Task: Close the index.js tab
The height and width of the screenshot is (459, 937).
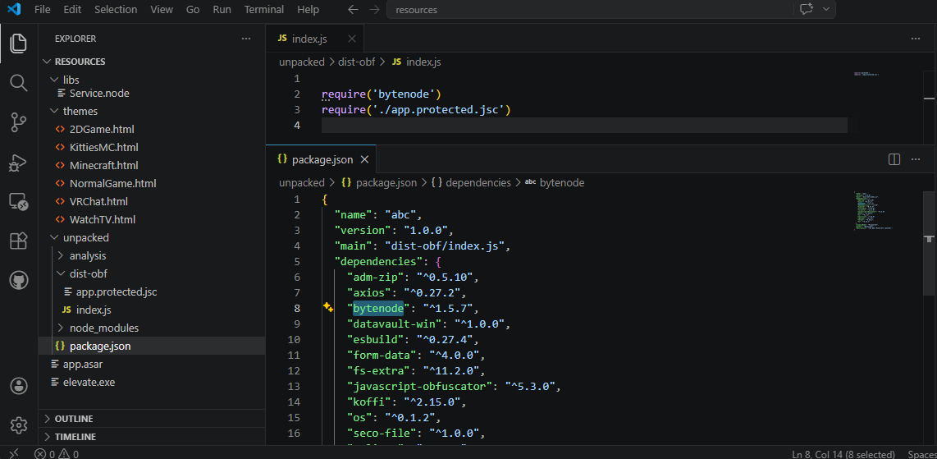Action: pyautogui.click(x=351, y=39)
